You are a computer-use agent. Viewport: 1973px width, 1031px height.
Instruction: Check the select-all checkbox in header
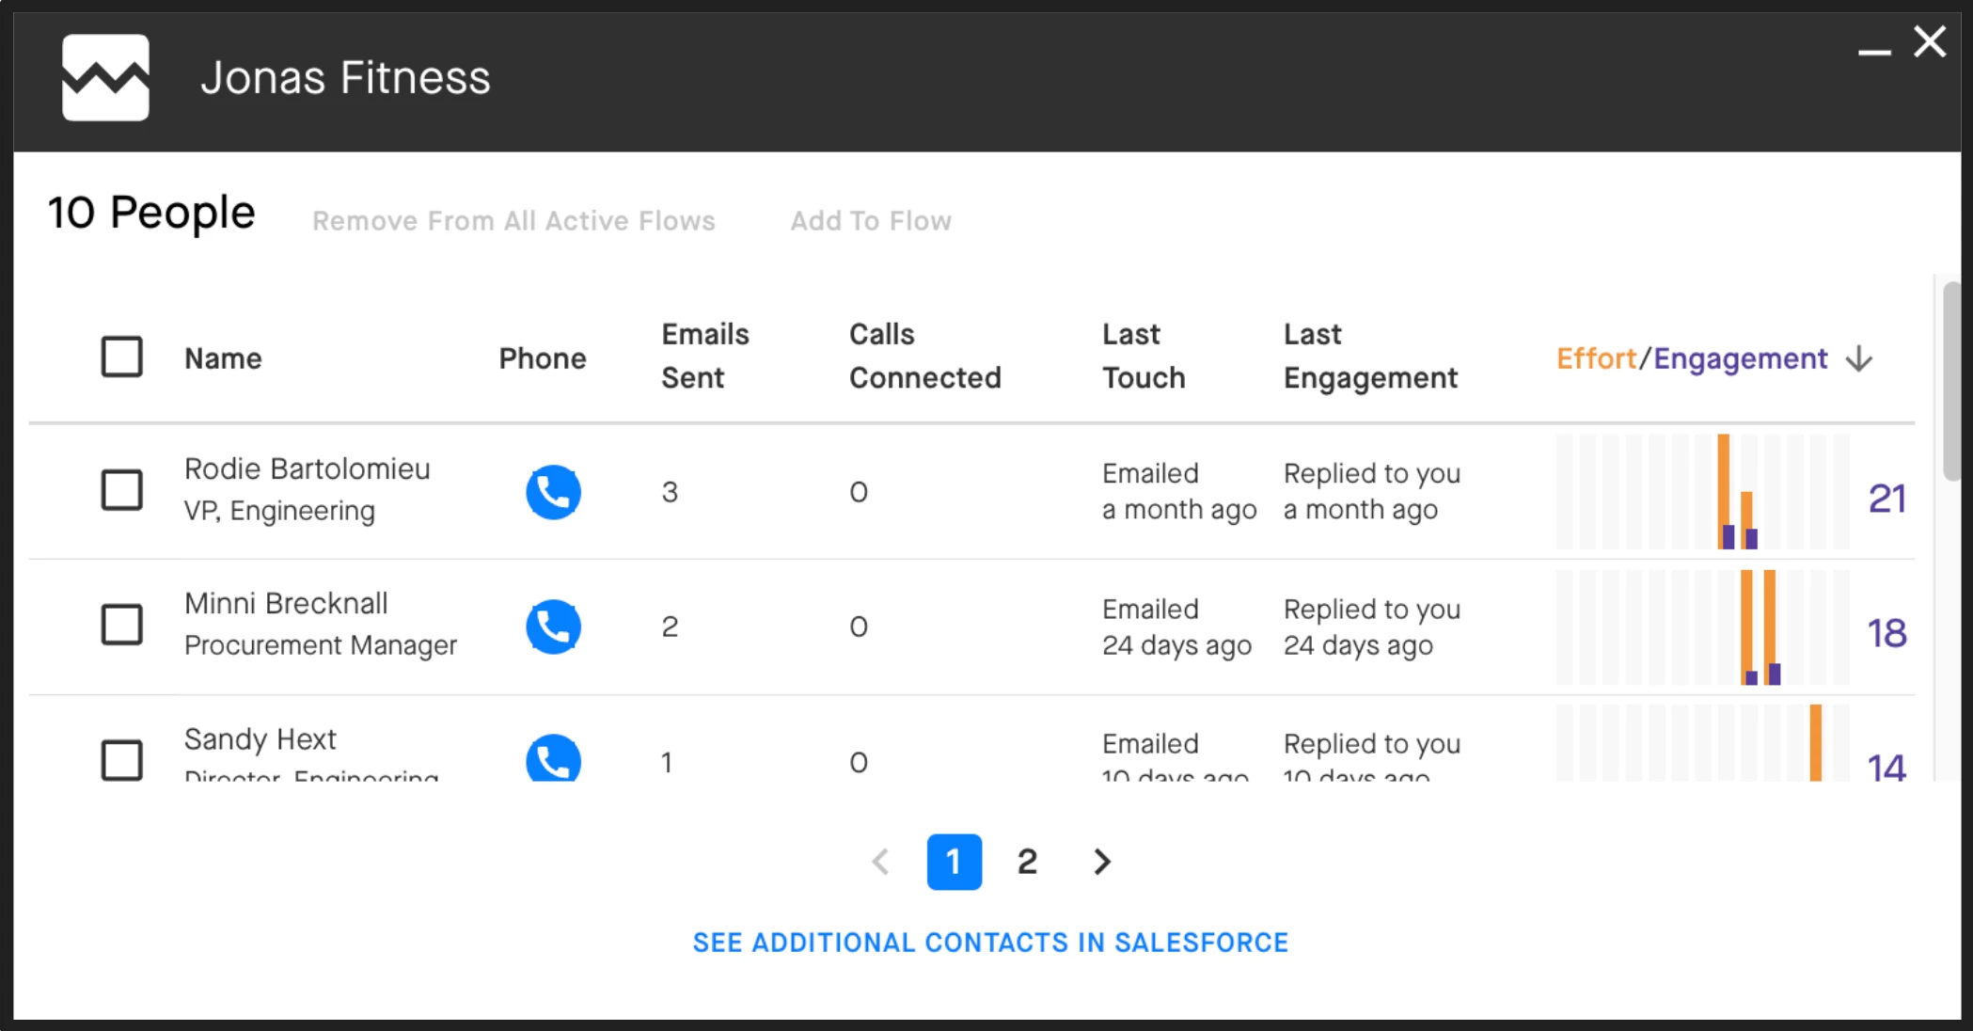tap(122, 357)
